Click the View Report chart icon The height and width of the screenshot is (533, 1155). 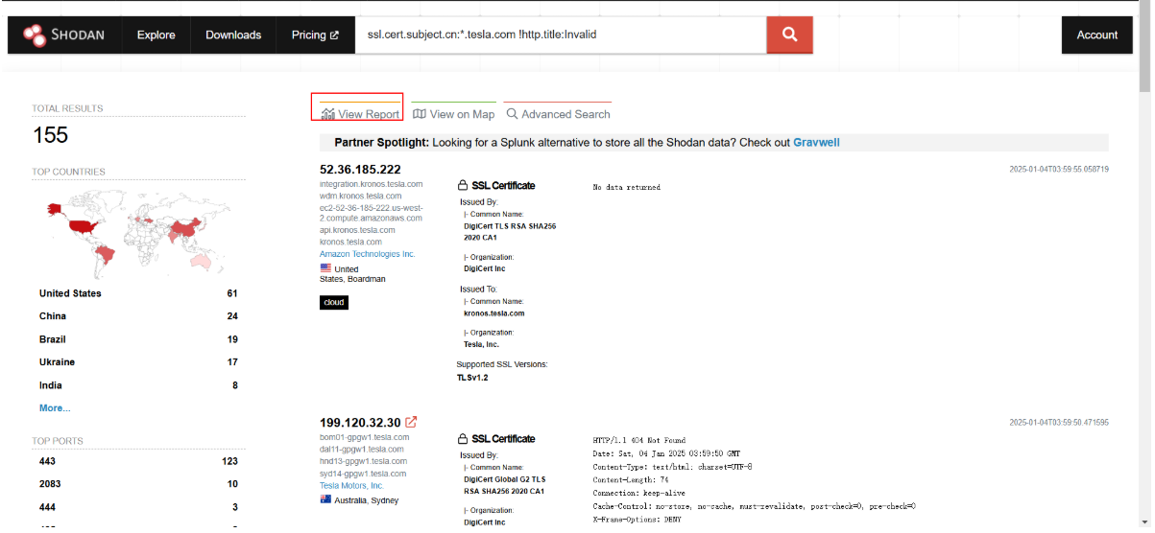coord(327,114)
